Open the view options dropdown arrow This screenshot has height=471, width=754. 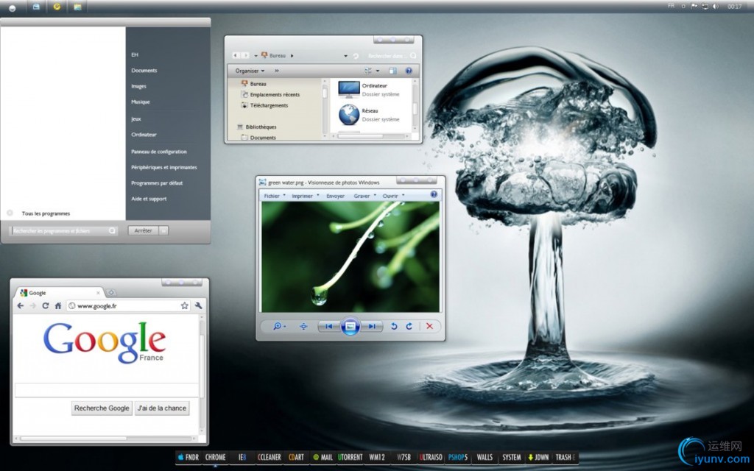378,71
